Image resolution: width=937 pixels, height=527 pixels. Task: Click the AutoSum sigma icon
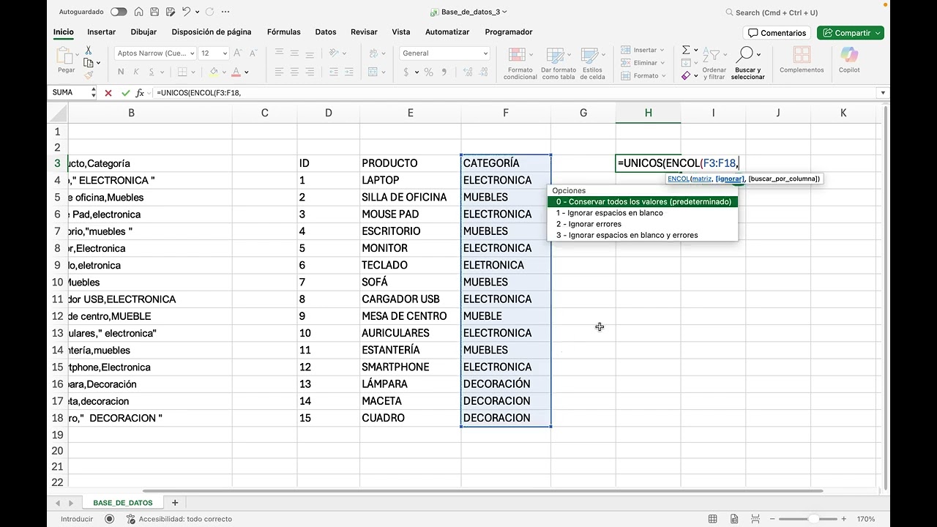(686, 50)
